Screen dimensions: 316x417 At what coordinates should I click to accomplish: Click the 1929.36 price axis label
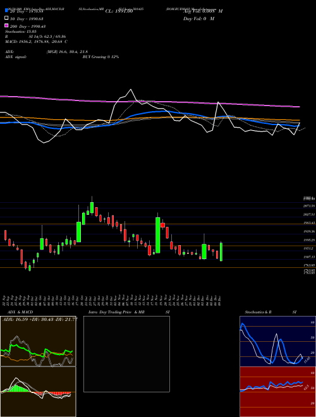pyautogui.click(x=309, y=231)
